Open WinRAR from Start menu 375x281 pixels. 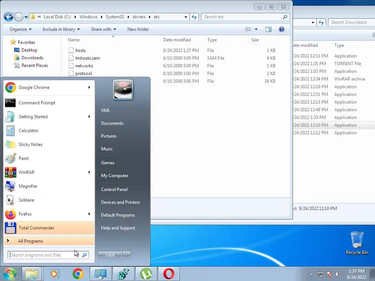[x=49, y=172]
